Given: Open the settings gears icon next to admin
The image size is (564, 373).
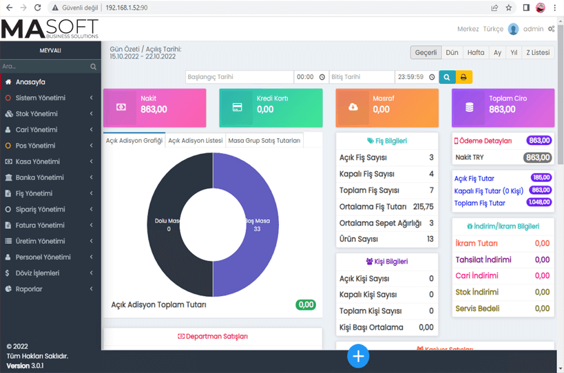Looking at the screenshot, I should point(552,30).
